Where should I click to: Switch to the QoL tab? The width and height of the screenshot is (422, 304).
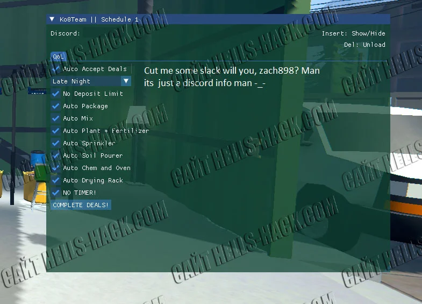coord(58,56)
